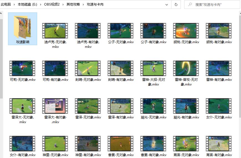The width and height of the screenshot is (241, 158).
Task: Click the 搜索"攻速与卡肉" search box
Action: point(212,5)
